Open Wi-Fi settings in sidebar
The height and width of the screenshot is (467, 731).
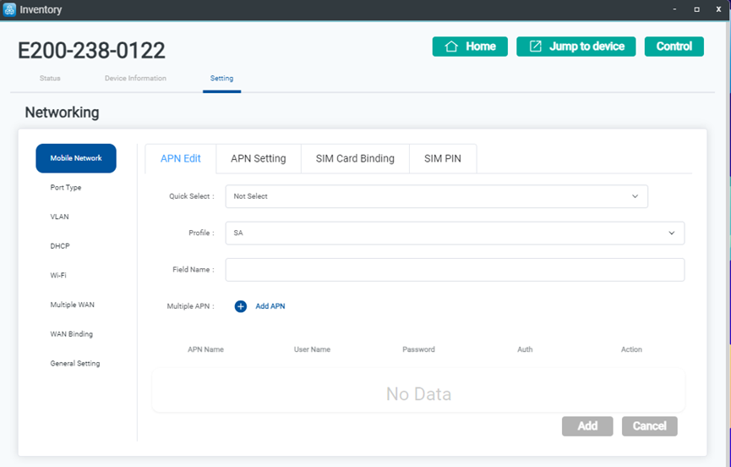click(58, 276)
